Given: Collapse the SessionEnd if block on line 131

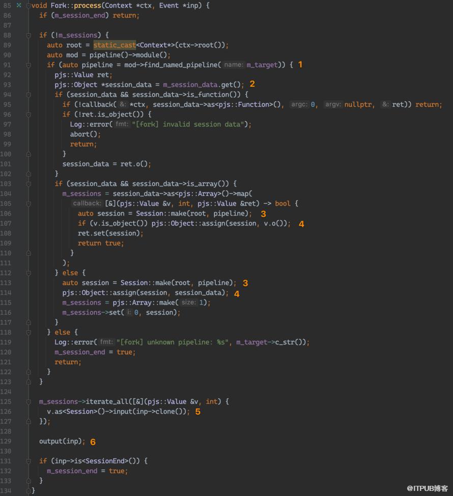Looking at the screenshot, I should (x=29, y=461).
